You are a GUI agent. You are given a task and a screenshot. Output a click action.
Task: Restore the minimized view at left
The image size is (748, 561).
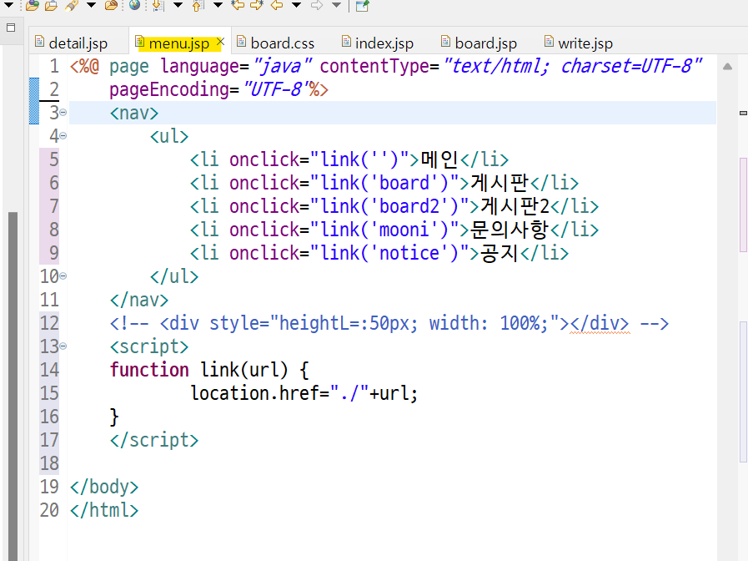click(11, 28)
